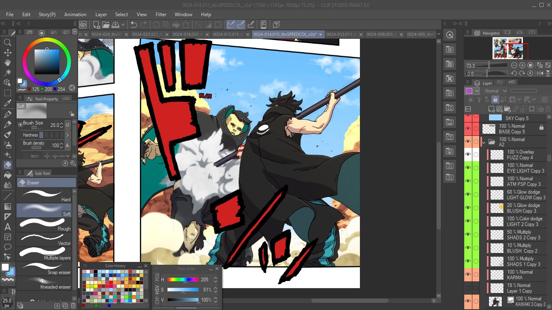552x310 pixels.
Task: Click the Navigator canvas thumbnail
Action: pyautogui.click(x=508, y=48)
